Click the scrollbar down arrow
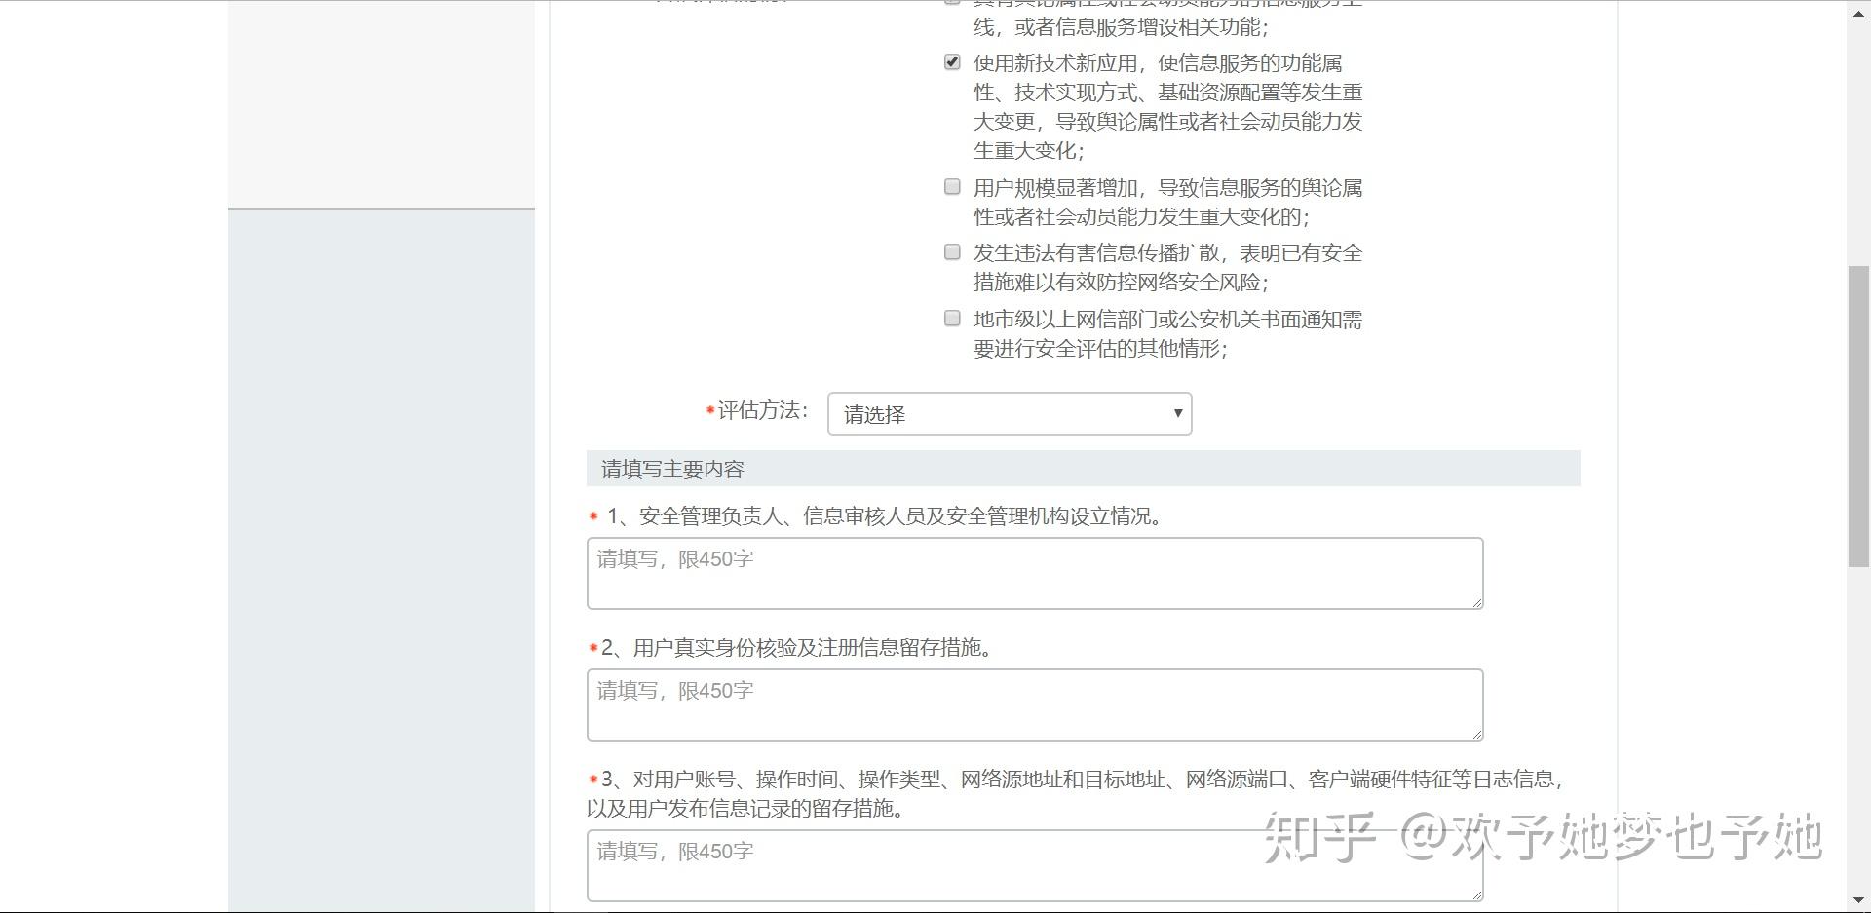1871x913 pixels. [x=1858, y=901]
